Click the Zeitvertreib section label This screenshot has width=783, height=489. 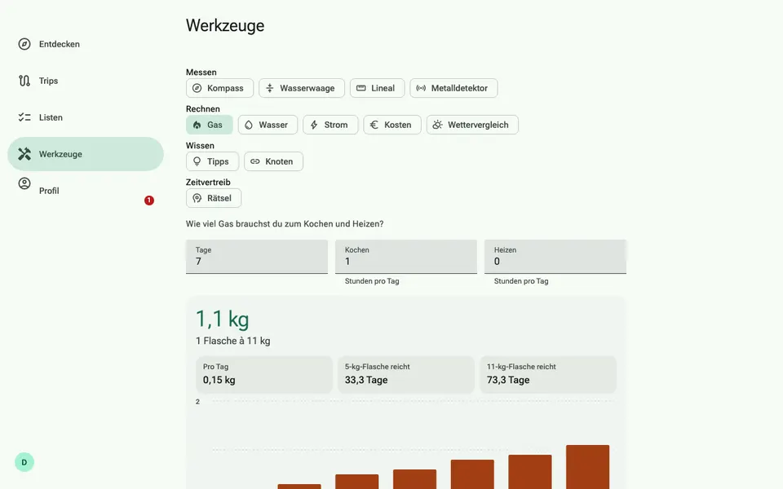click(x=208, y=182)
